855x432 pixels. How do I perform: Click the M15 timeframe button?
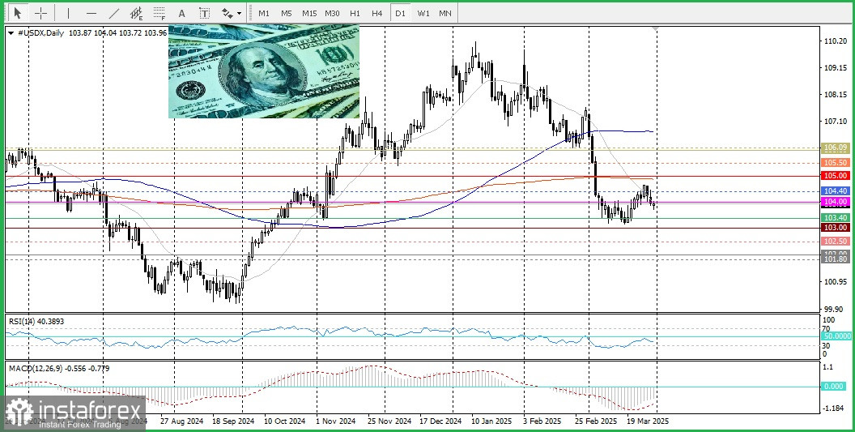308,13
